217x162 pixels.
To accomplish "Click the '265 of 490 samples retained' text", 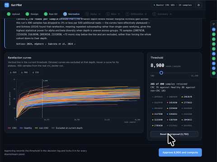I will point(169,84).
